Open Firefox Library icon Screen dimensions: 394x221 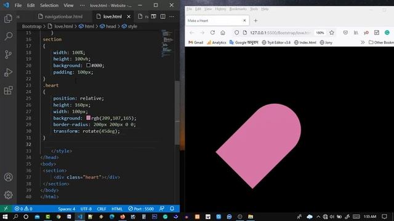[356, 33]
